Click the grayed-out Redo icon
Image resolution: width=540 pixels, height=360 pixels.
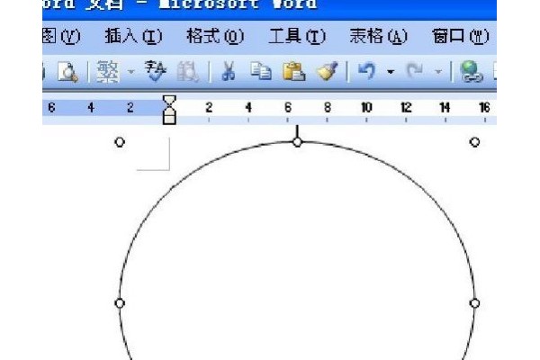414,71
